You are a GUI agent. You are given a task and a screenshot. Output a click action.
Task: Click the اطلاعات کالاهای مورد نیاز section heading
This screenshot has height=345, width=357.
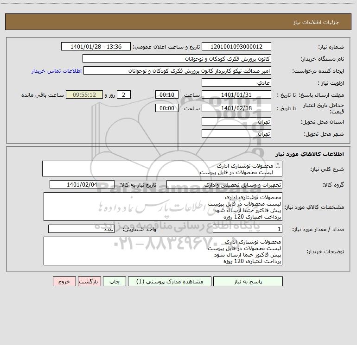pyautogui.click(x=310, y=154)
